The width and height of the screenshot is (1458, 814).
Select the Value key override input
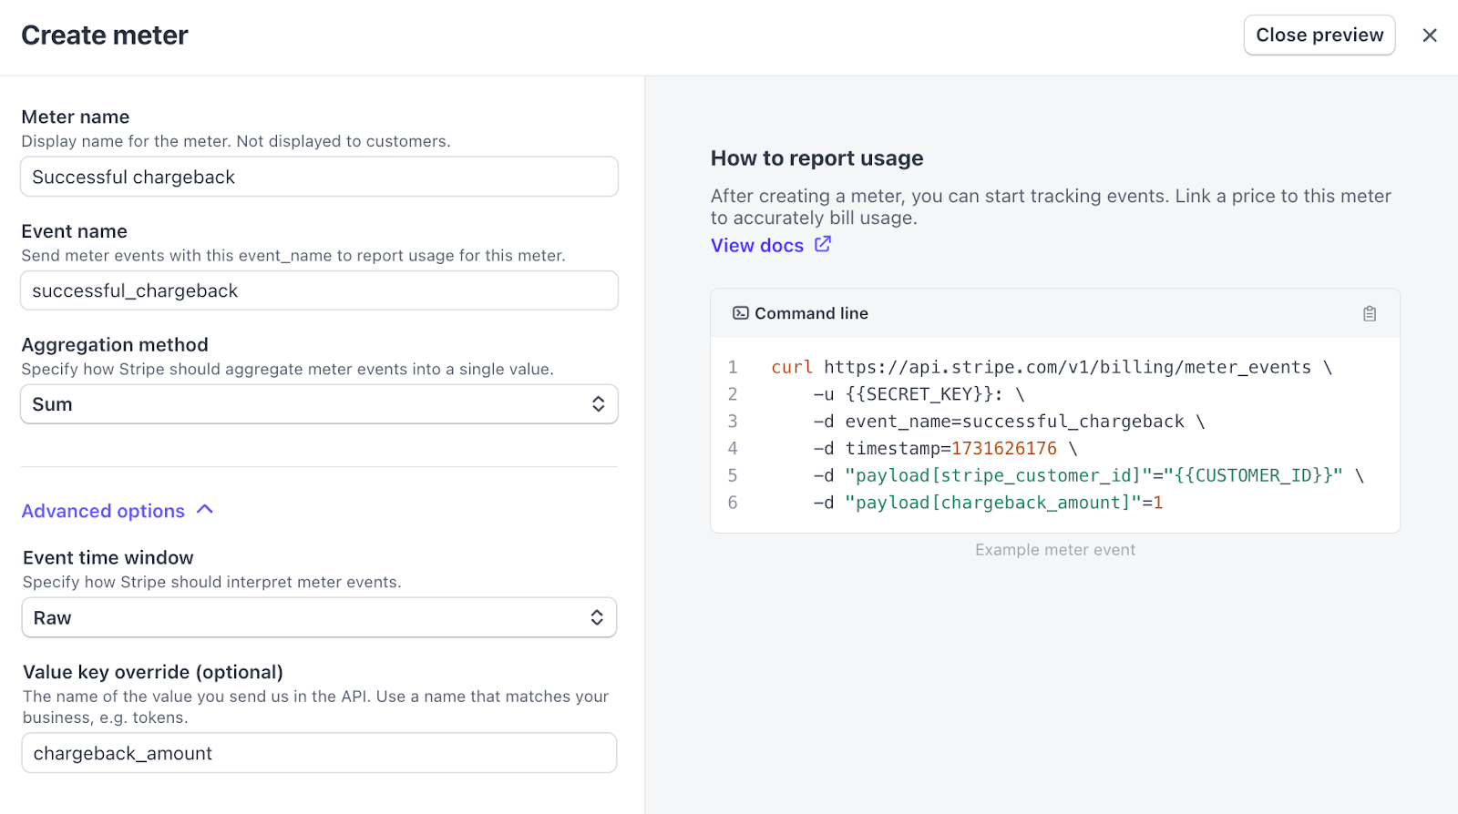(x=319, y=754)
